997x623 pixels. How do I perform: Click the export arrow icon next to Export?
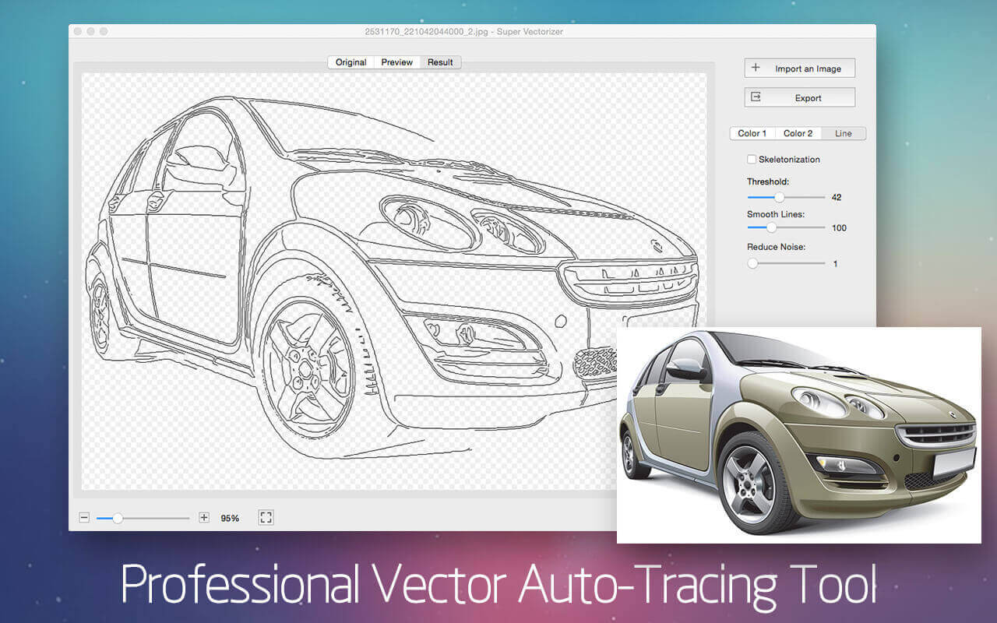pos(756,97)
